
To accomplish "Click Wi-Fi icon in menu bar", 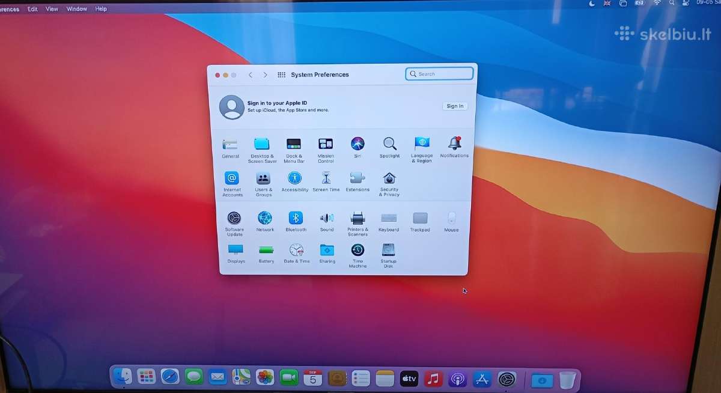I will click(657, 3).
